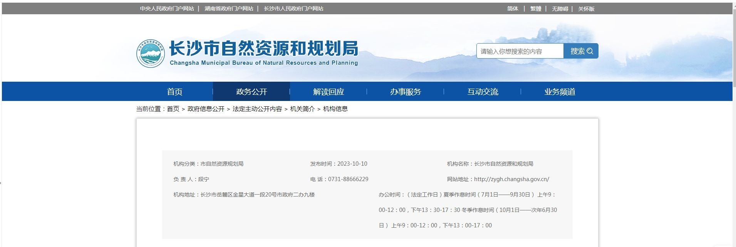Click 机构信息 breadcrumb item
736x247 pixels.
pos(335,109)
